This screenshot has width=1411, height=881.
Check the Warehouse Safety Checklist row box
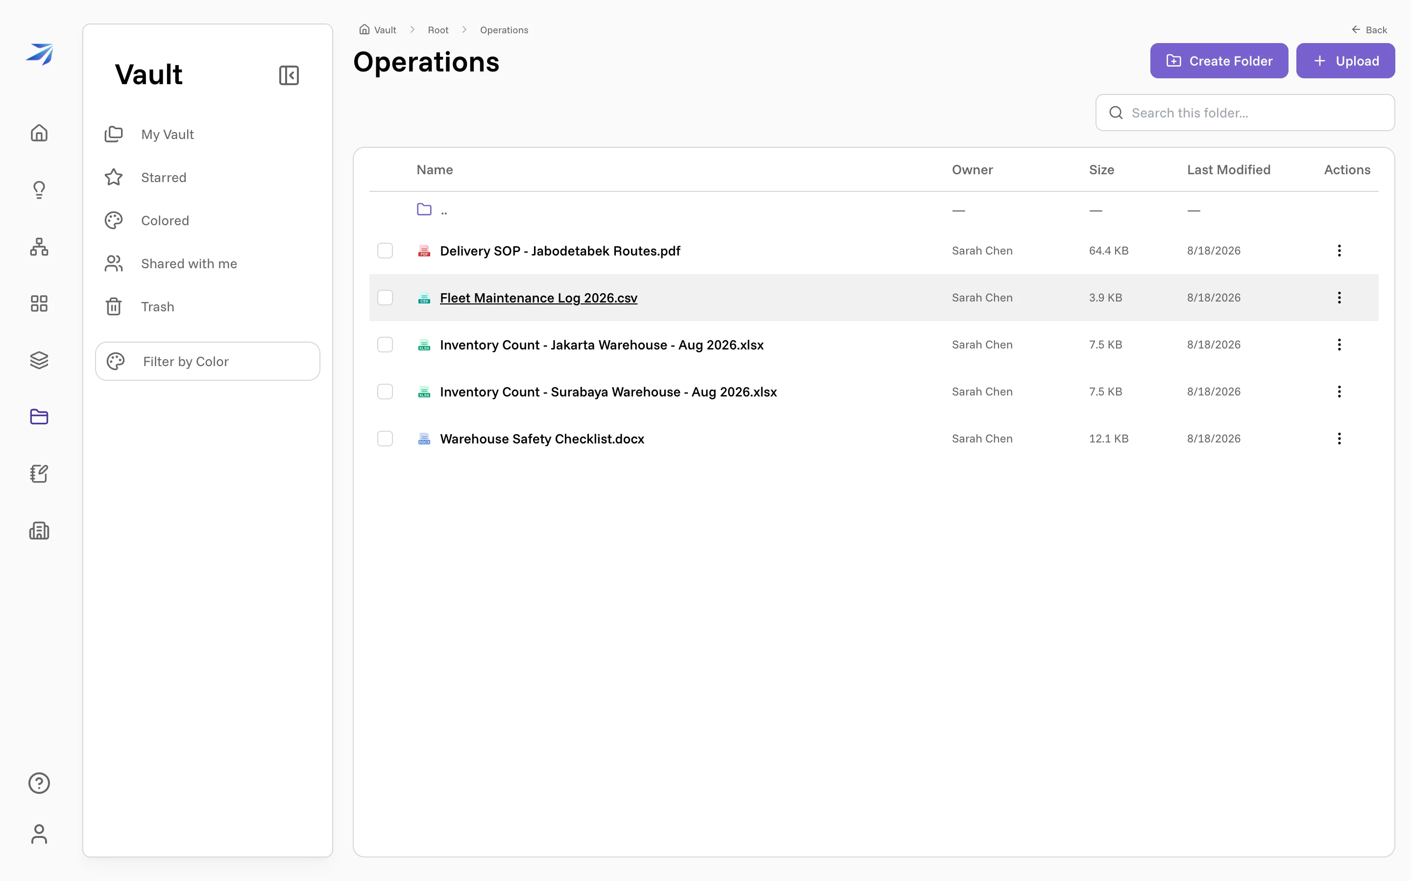point(385,439)
